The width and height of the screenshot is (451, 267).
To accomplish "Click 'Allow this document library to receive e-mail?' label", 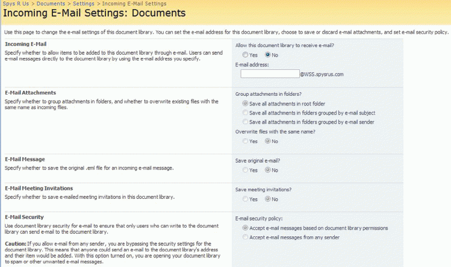I will 285,46.
